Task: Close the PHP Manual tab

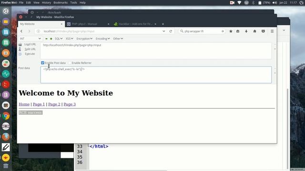Action: (x=108, y=24)
